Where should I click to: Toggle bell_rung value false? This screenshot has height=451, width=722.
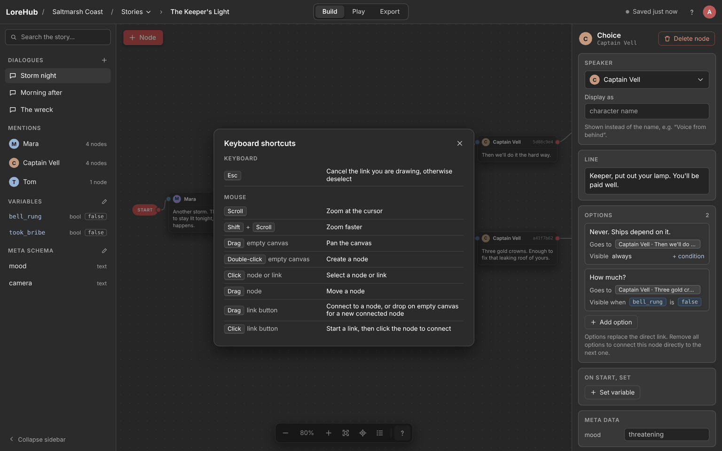click(x=96, y=217)
